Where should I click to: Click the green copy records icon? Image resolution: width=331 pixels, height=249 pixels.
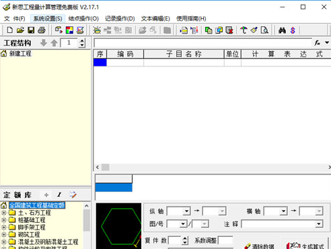tap(209, 30)
